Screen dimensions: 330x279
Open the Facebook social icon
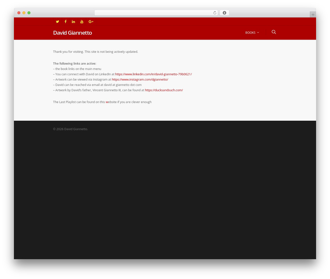pos(65,22)
